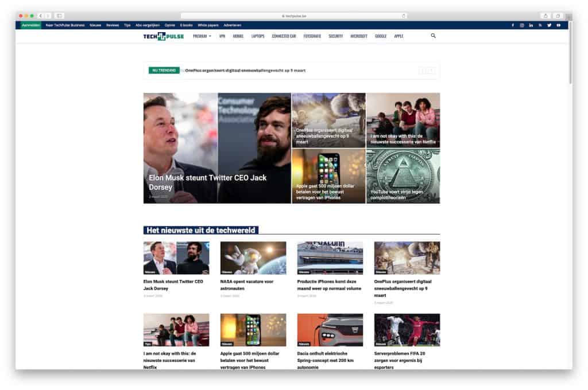This screenshot has height=390, width=588.
Task: Open the Twitter social icon
Action: pyautogui.click(x=550, y=25)
